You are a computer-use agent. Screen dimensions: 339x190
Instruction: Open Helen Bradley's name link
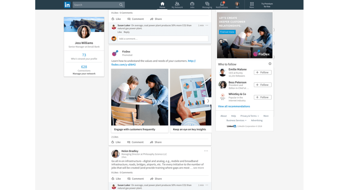coord(130,151)
